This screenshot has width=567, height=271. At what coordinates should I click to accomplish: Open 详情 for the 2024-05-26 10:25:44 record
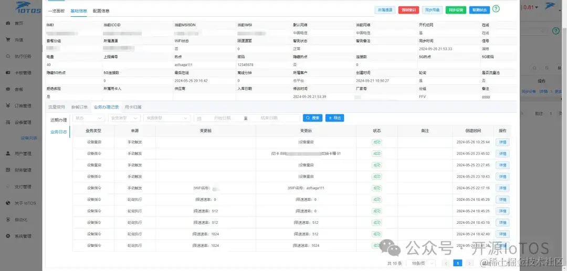502,142
